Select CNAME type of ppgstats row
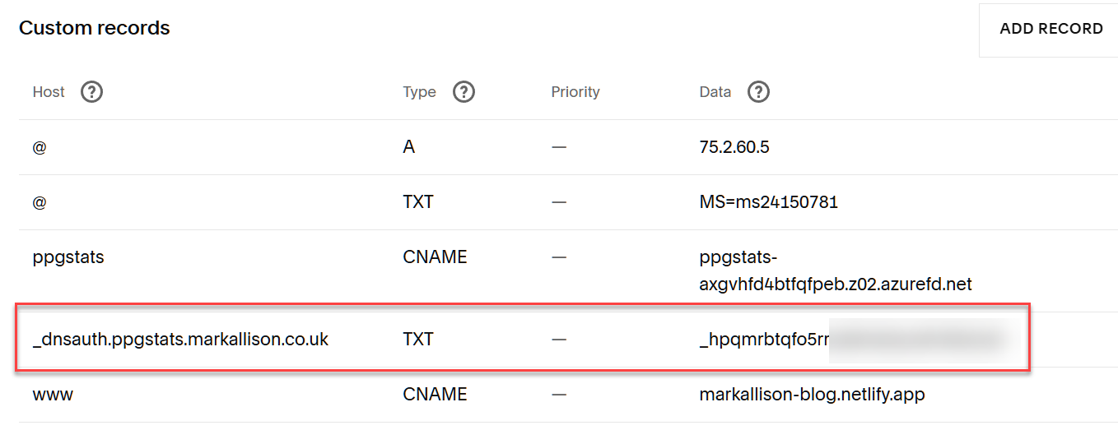Image resolution: width=1118 pixels, height=430 pixels. click(435, 257)
